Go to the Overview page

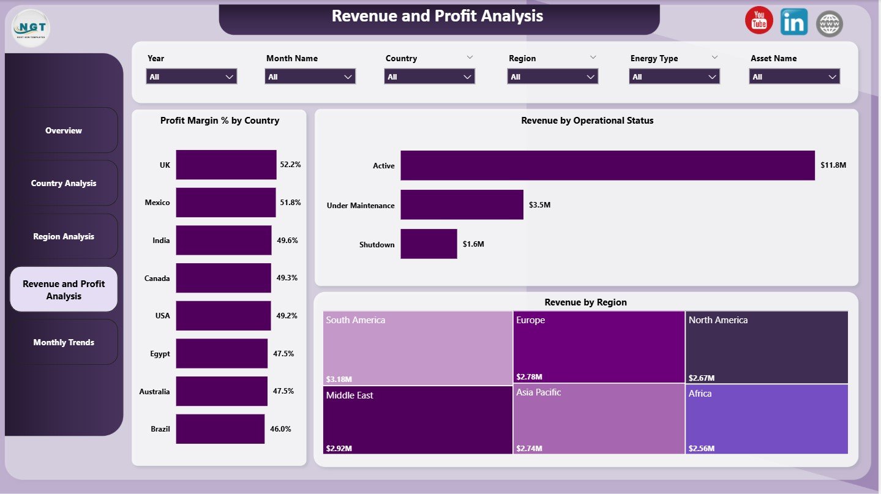pos(64,130)
